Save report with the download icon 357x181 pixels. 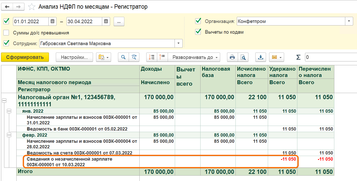(x=261, y=57)
